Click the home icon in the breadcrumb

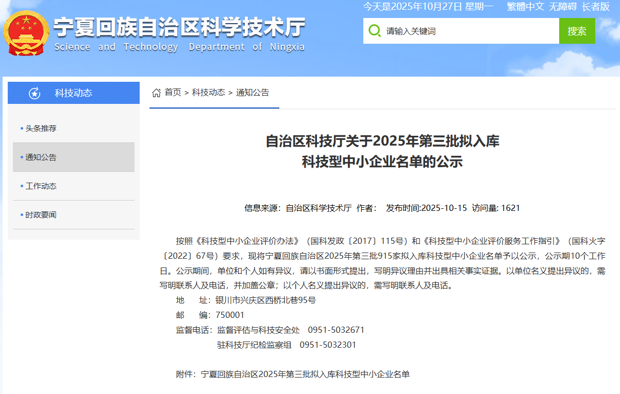coord(156,93)
